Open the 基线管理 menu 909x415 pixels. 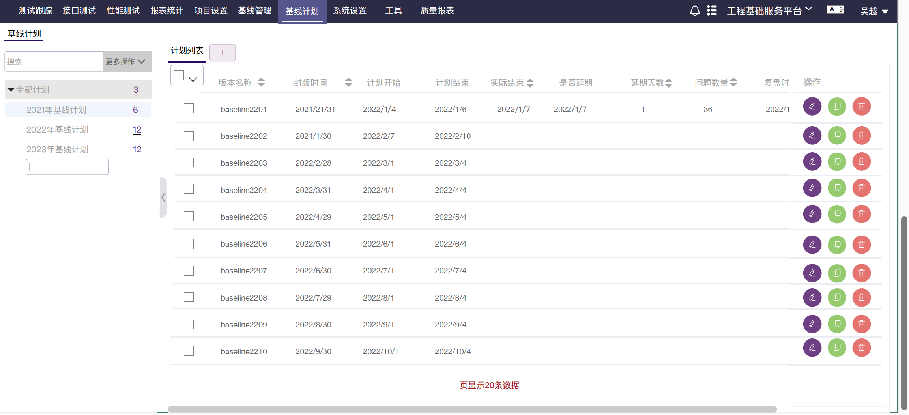[x=255, y=11]
